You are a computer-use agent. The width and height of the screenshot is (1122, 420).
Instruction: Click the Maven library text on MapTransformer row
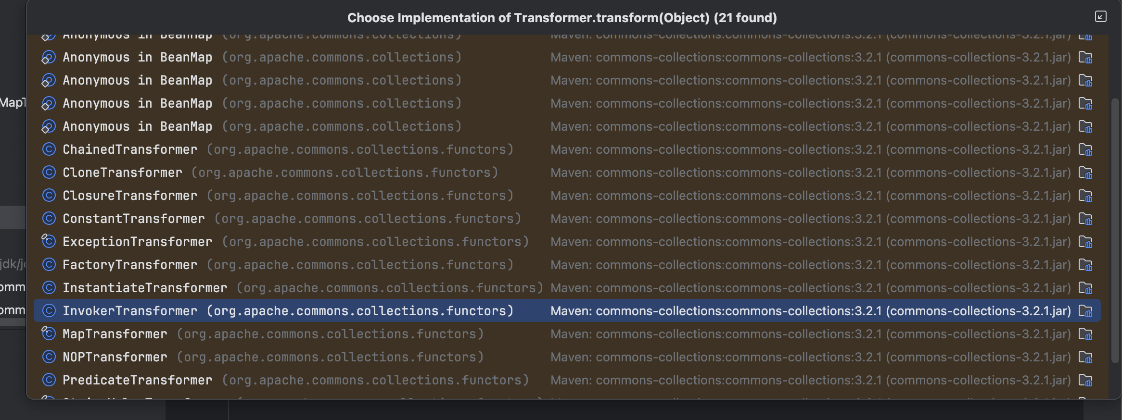click(x=810, y=334)
